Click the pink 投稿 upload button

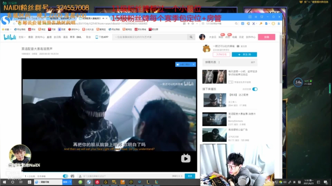coord(267,37)
